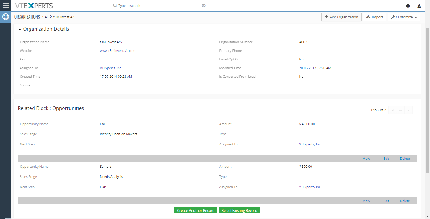Collapse the Organization Details block
This screenshot has height=219, width=430.
pos(20,29)
